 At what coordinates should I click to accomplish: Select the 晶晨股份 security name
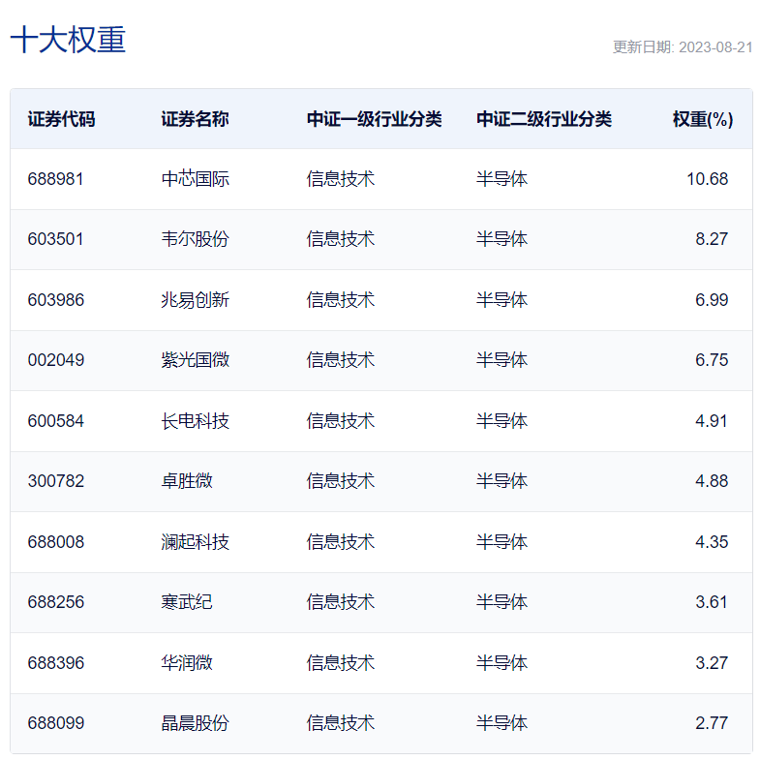tap(195, 723)
